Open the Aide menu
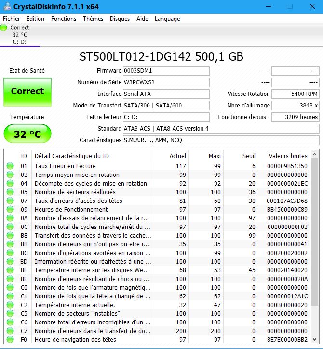Screen dimensions: 323x349 (142, 19)
